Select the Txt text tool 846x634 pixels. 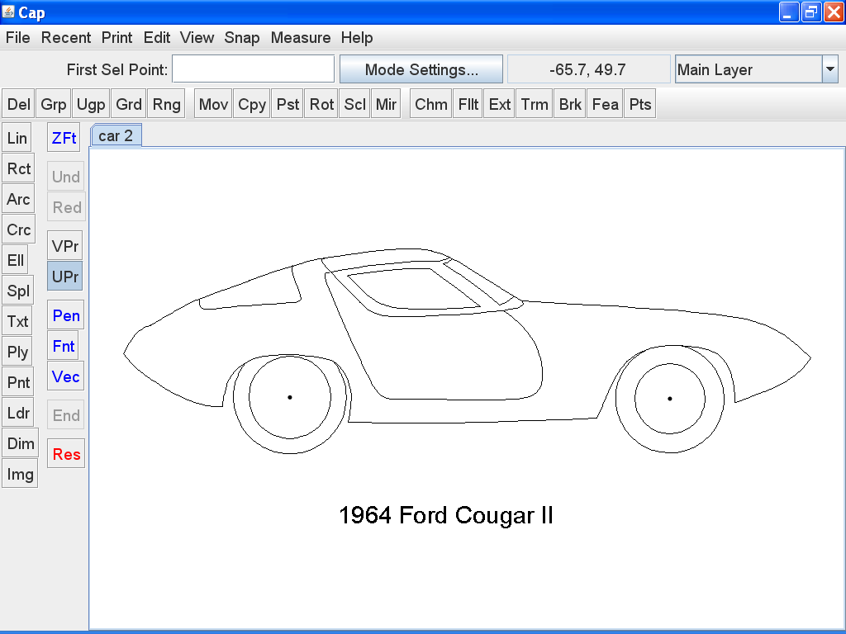point(17,321)
